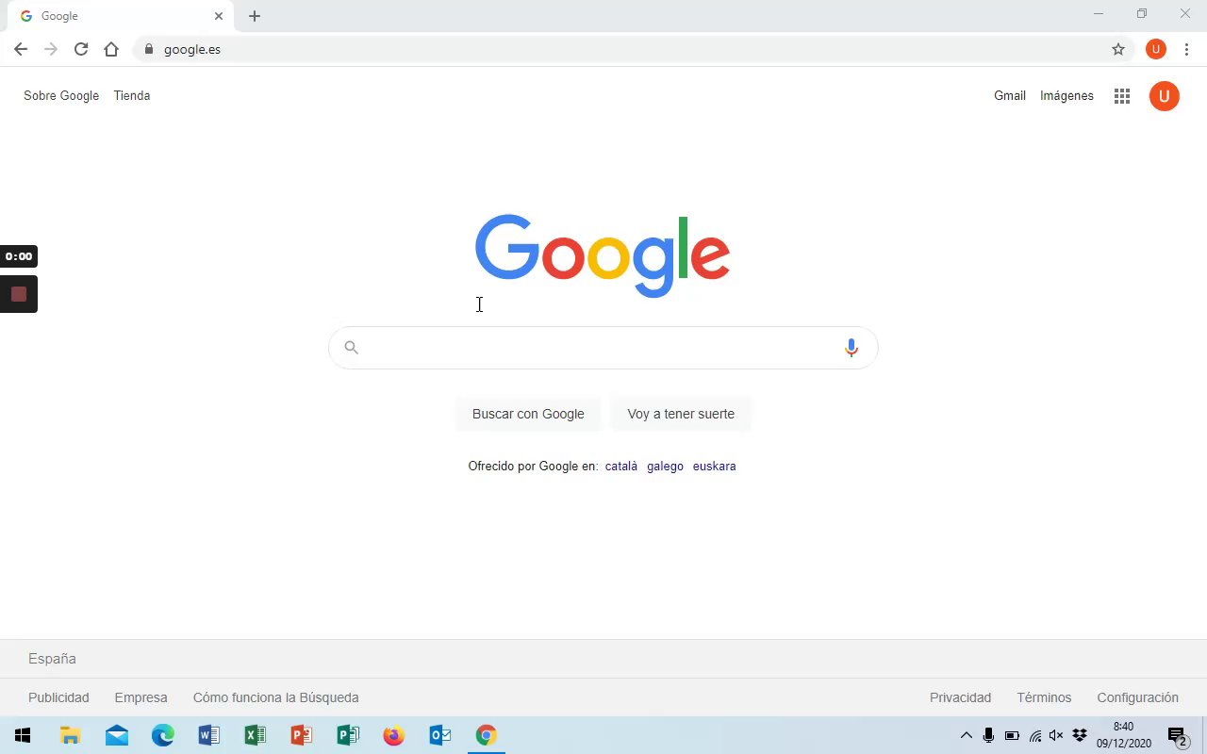Screen dimensions: 1207x754
Task: Open the Privacidad footer link
Action: [960, 697]
